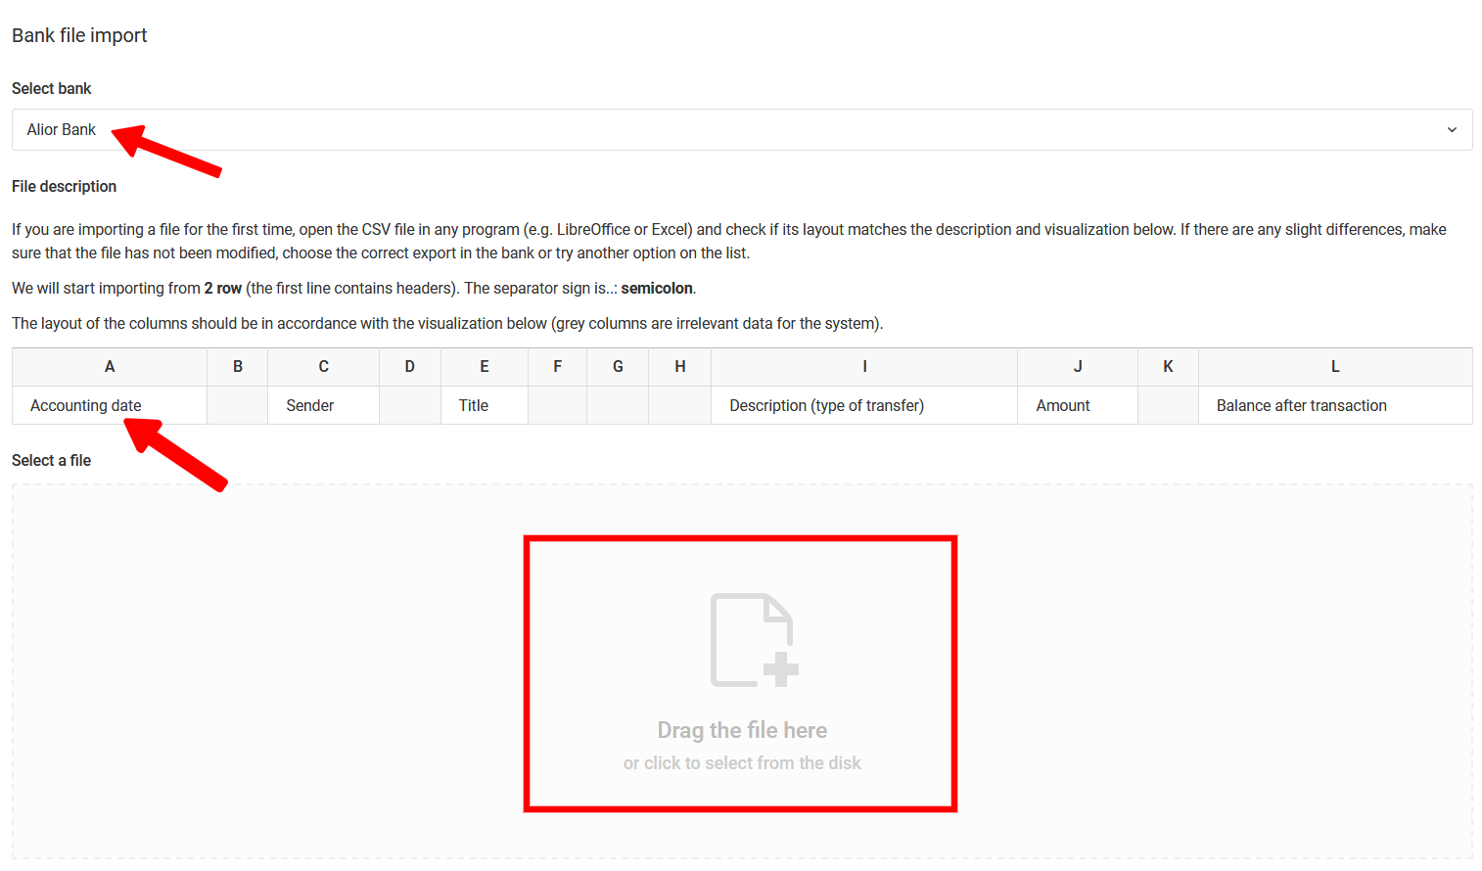This screenshot has height=871, width=1482.
Task: Click the chevron arrow in bank selector
Action: click(1452, 130)
